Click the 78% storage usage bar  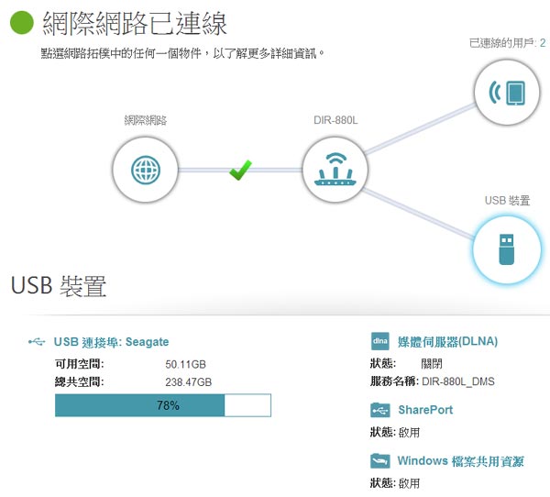pos(163,405)
